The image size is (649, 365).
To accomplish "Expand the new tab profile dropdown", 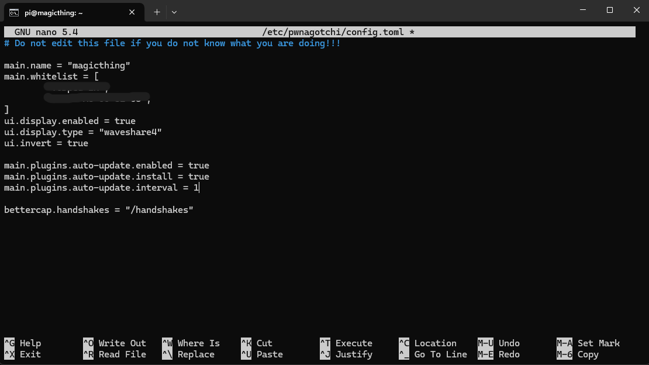I will 174,12.
